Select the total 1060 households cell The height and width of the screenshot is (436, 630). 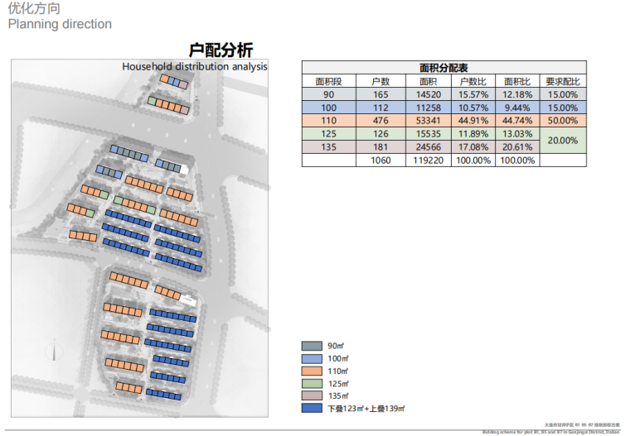[x=380, y=161]
